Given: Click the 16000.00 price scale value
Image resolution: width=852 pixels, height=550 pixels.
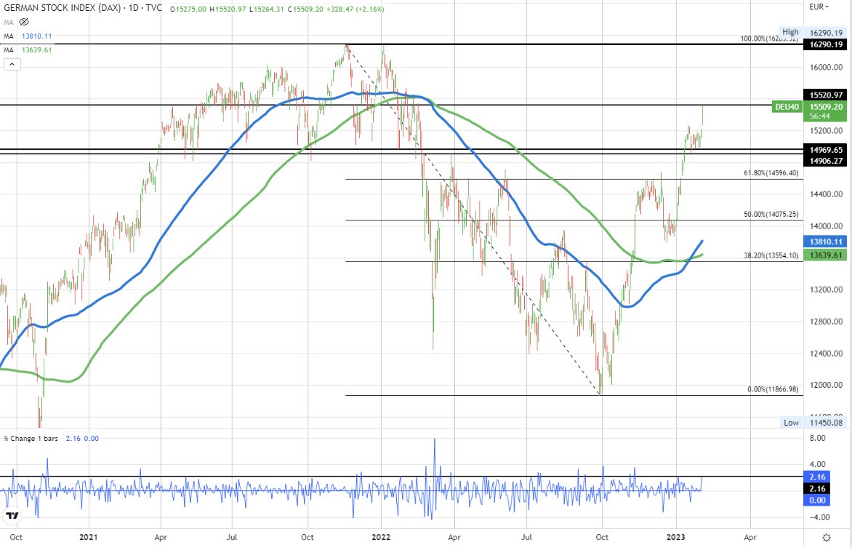Looking at the screenshot, I should pyautogui.click(x=827, y=68).
